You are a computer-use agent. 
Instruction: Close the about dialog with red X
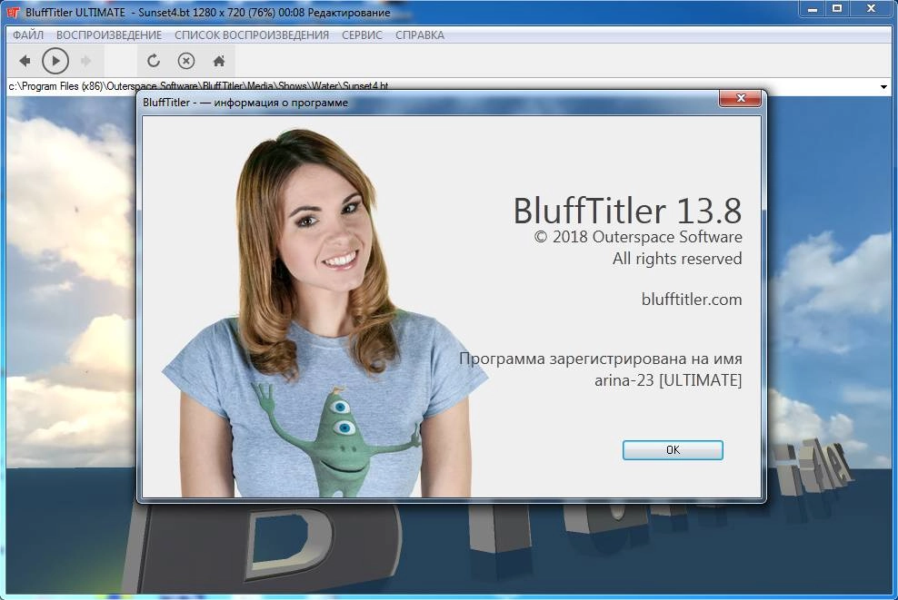click(740, 98)
